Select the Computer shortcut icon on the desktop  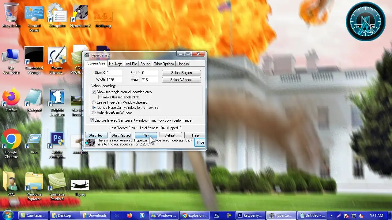click(57, 15)
